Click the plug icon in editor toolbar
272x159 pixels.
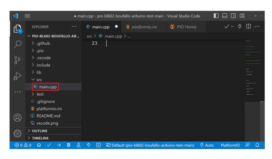pyautogui.click(x=240, y=26)
